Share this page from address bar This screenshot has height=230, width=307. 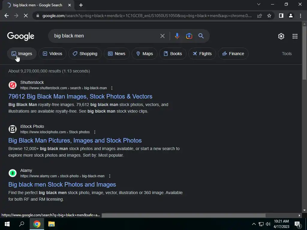[x=260, y=16]
